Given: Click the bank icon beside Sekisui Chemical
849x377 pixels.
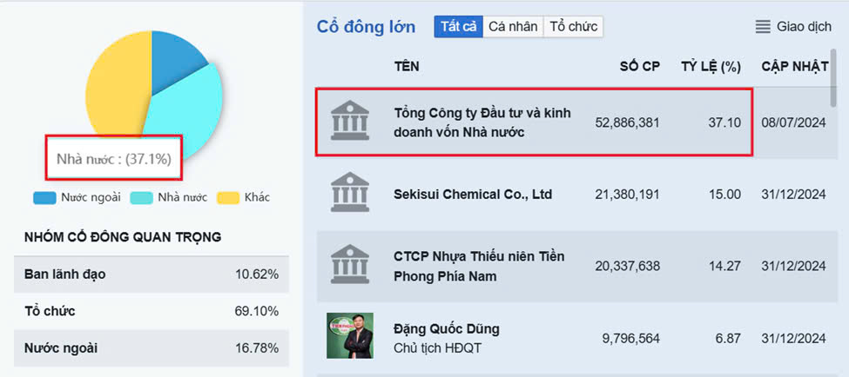Looking at the screenshot, I should 350,194.
